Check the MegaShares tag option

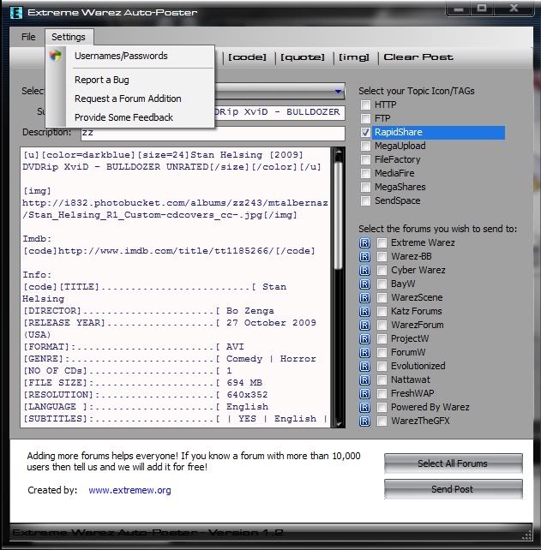pos(365,187)
